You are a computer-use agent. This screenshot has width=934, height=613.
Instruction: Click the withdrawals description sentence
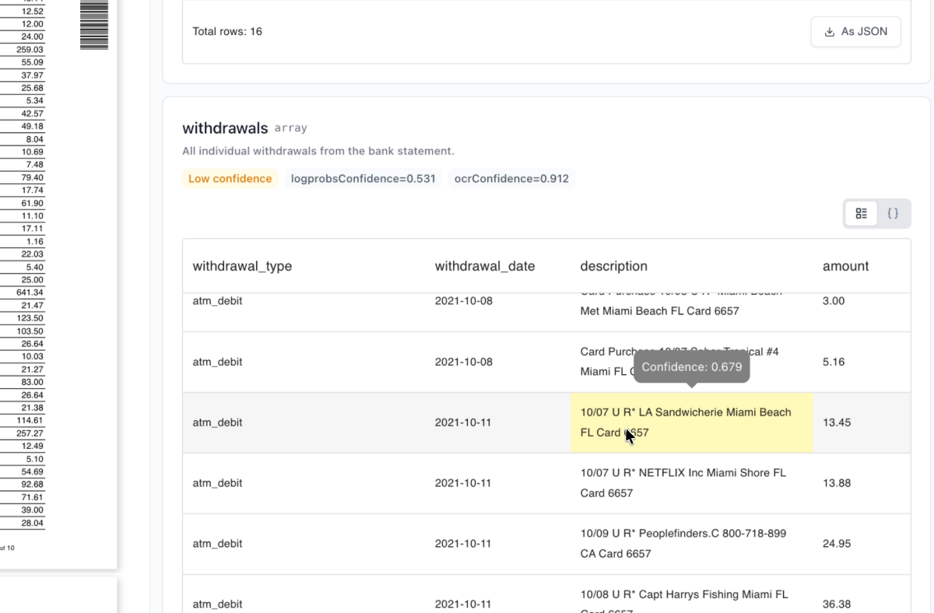click(x=318, y=151)
